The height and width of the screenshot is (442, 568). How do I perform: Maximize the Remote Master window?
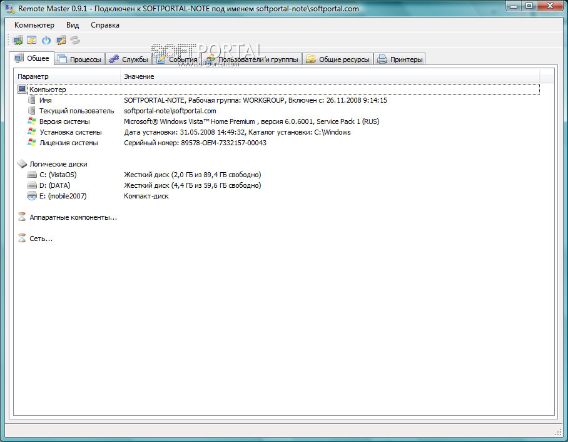point(529,6)
